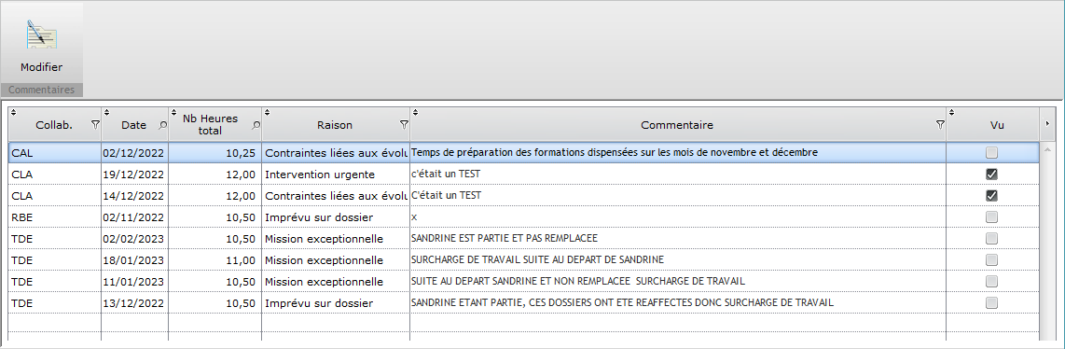Click the Raison column header
Screen dimensions: 1065x349
tap(337, 125)
